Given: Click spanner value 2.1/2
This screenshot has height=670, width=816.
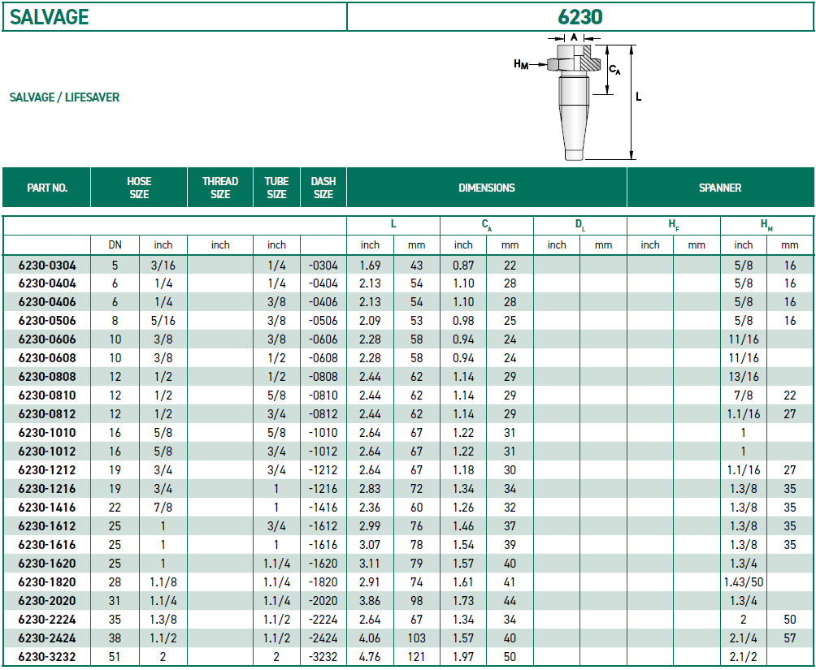Looking at the screenshot, I should (x=744, y=657).
